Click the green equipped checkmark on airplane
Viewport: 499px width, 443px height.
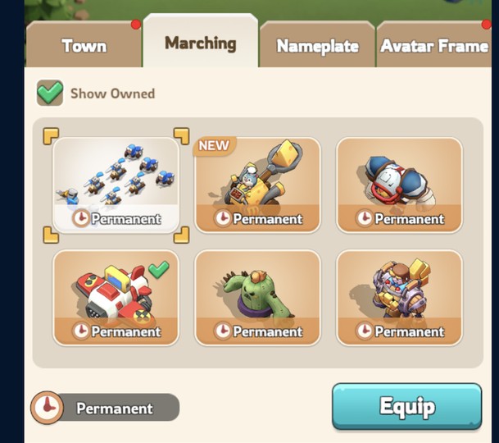[x=159, y=269]
